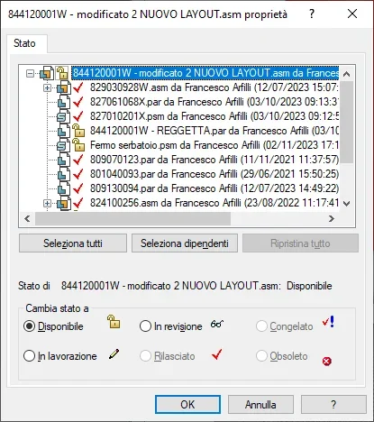Click padlock icon beside Fermo serbatoio.psm
This screenshot has width=374, height=422.
click(x=78, y=145)
